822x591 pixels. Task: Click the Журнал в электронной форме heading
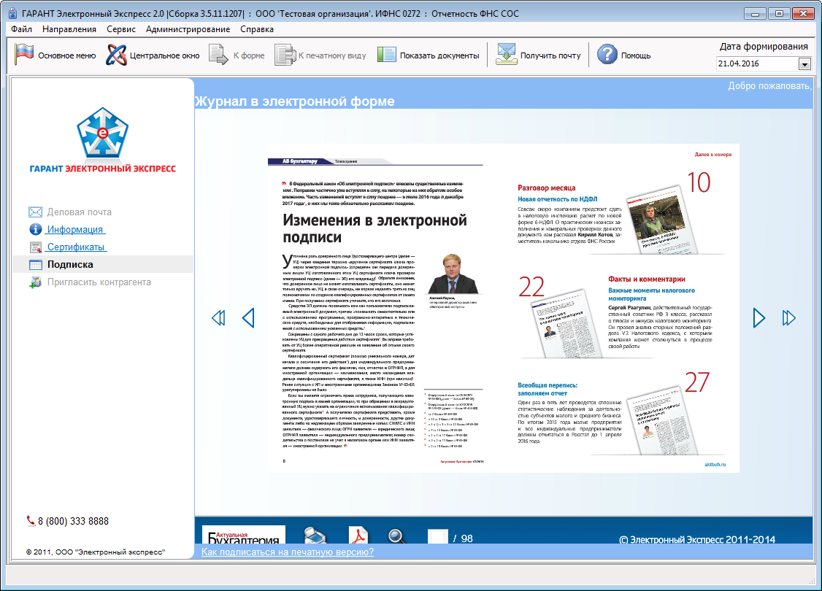295,101
